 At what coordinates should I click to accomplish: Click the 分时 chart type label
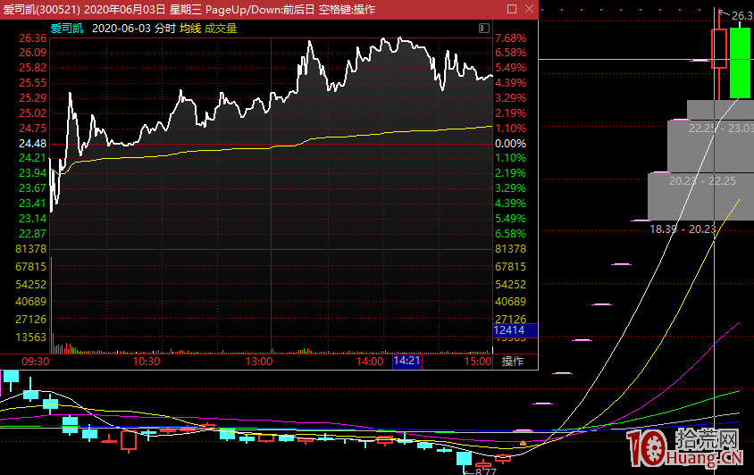tap(164, 29)
